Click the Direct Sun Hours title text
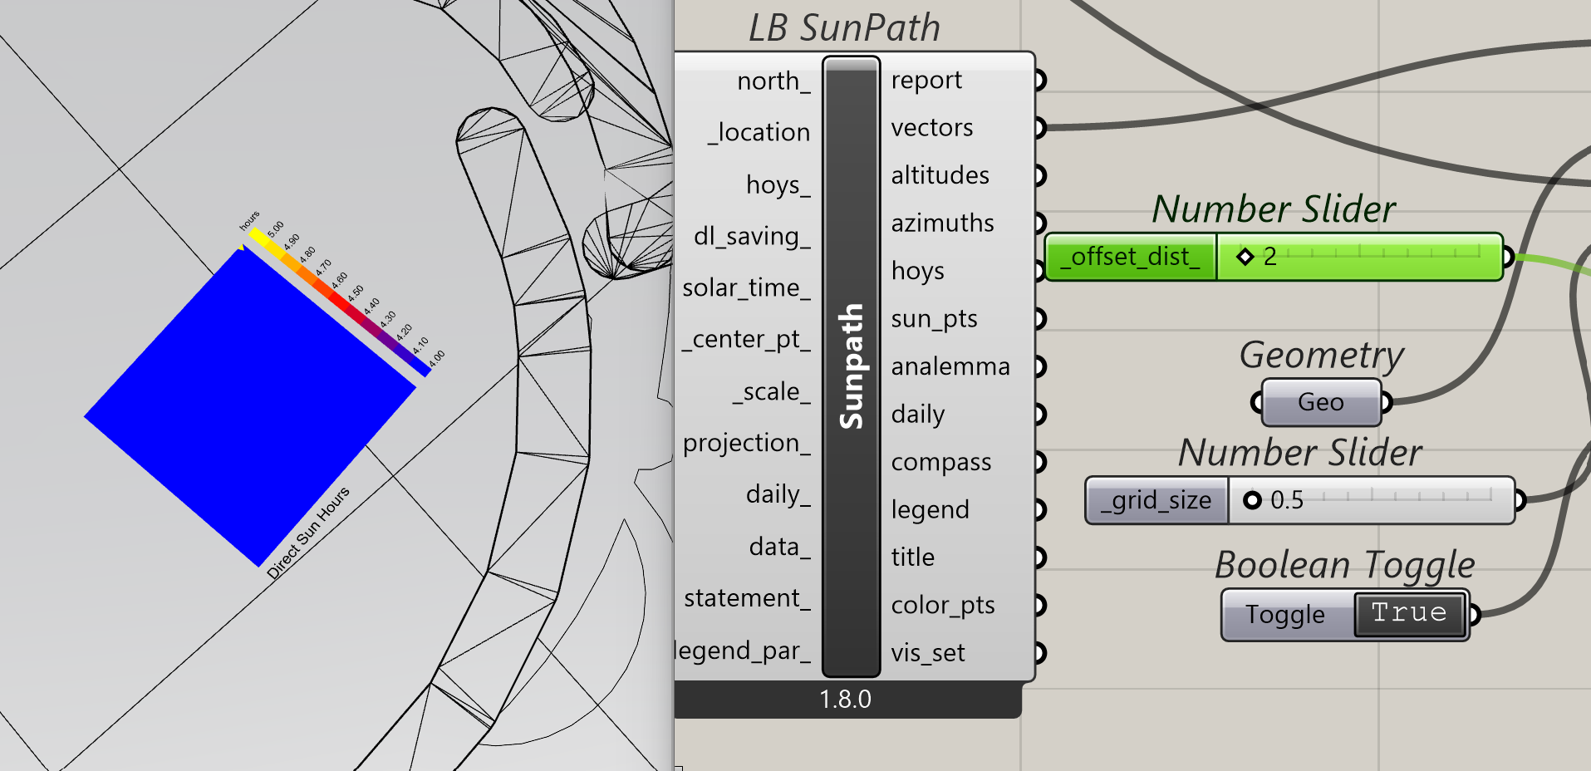Viewport: 1591px width, 771px height. 308,533
